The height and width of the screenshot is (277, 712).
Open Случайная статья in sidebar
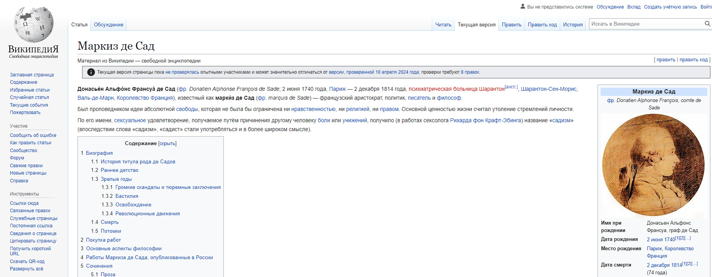[29, 97]
